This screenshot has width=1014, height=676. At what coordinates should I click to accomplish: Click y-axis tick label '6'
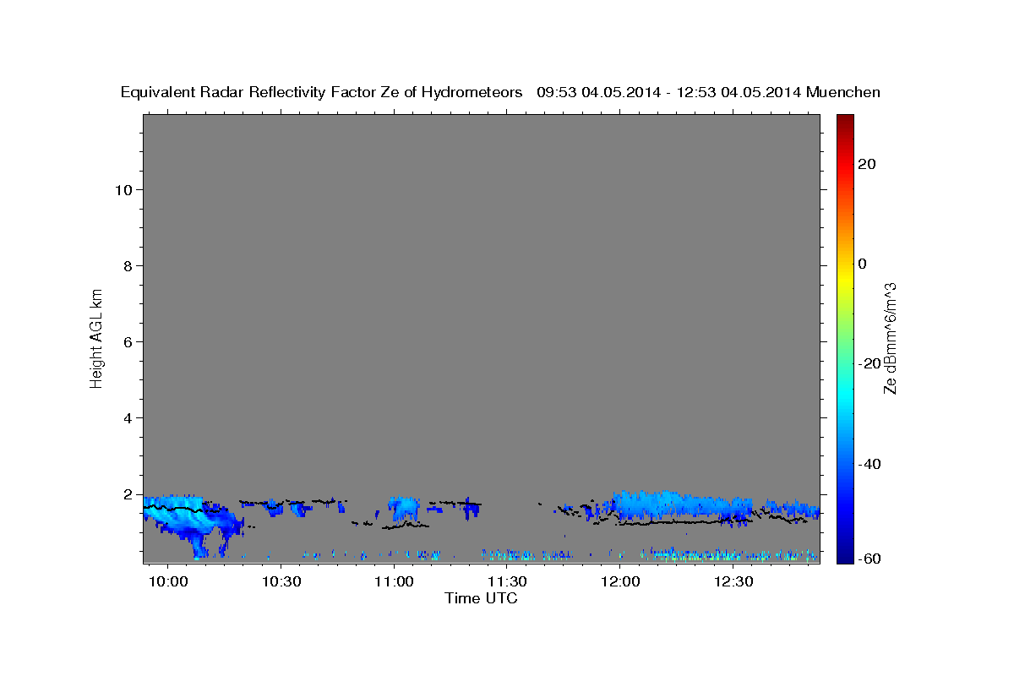128,342
